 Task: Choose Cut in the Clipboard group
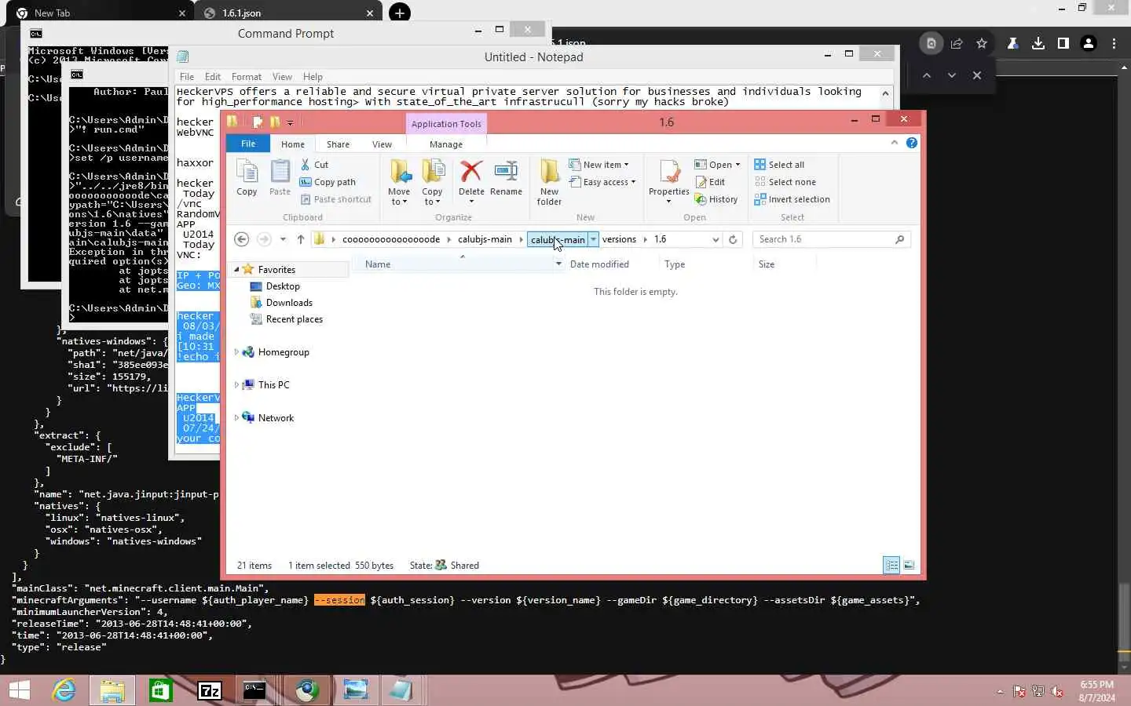tap(314, 165)
